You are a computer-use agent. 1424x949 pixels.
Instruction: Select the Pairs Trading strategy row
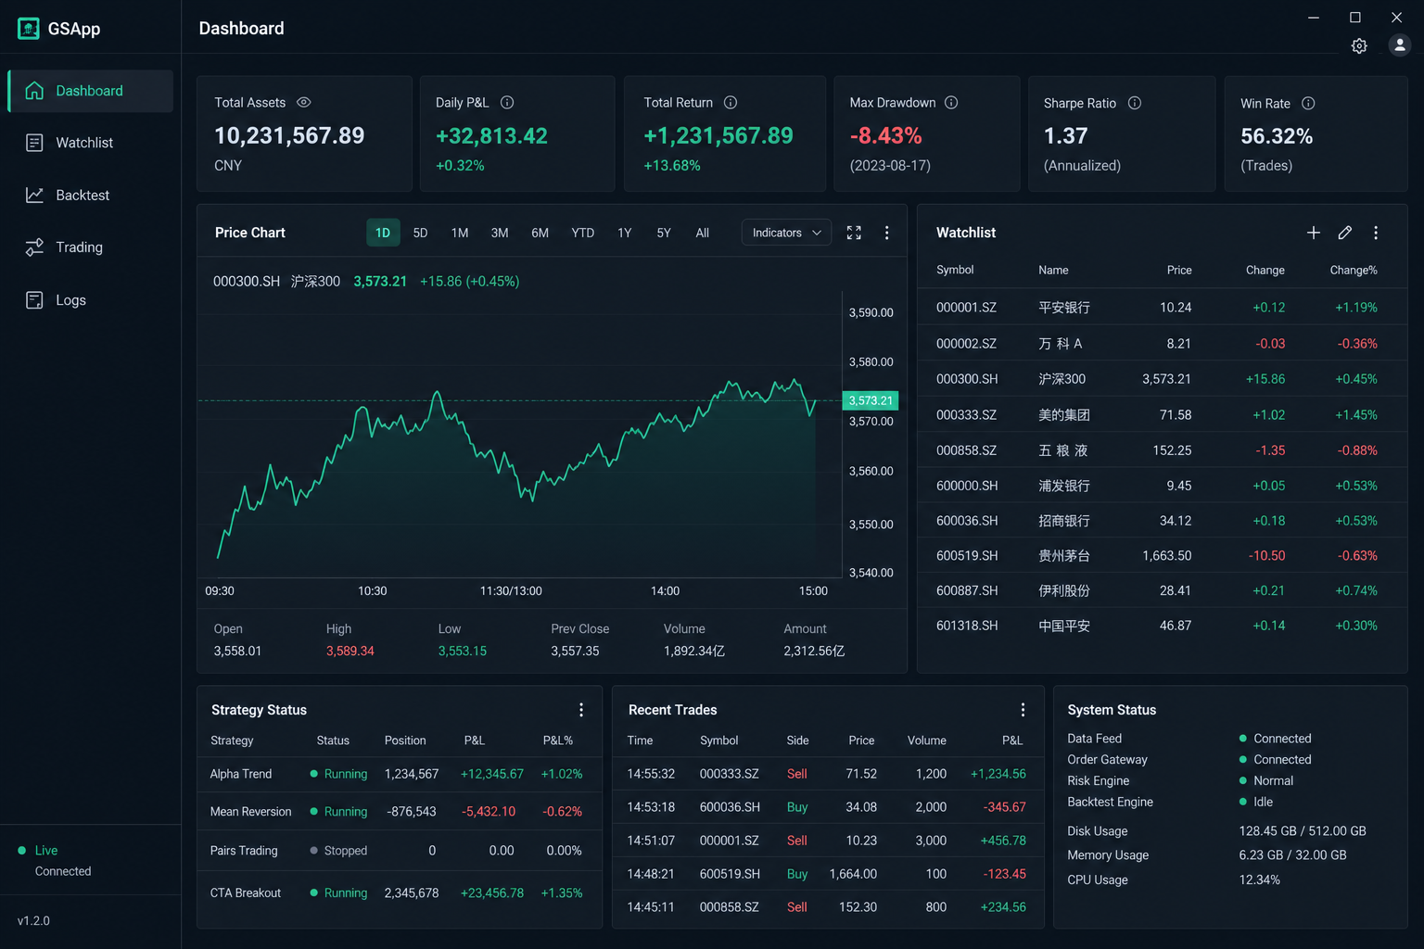[x=400, y=851]
